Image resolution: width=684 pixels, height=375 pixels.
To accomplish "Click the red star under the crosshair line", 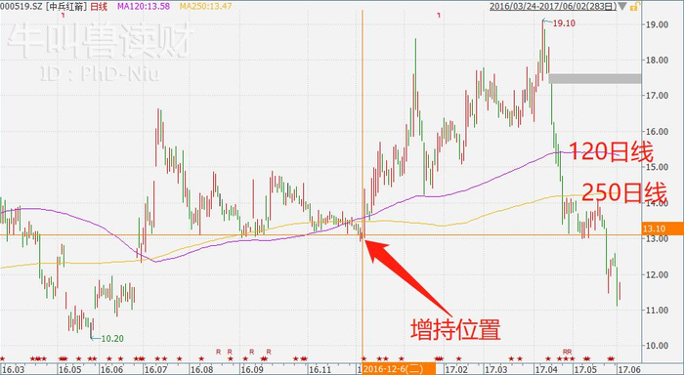I will (363, 358).
